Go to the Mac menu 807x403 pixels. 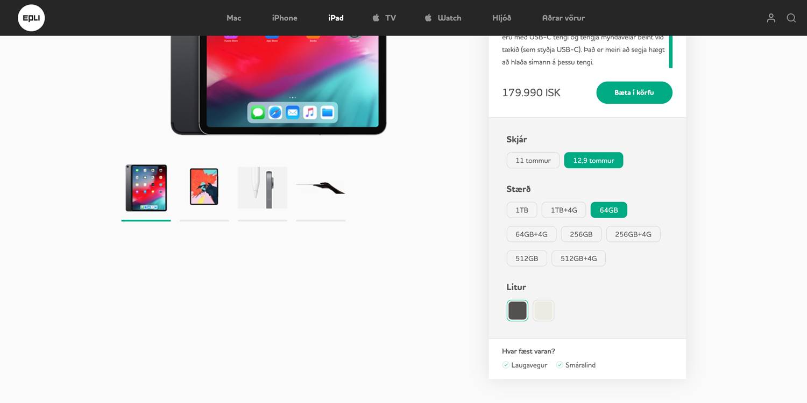(233, 18)
